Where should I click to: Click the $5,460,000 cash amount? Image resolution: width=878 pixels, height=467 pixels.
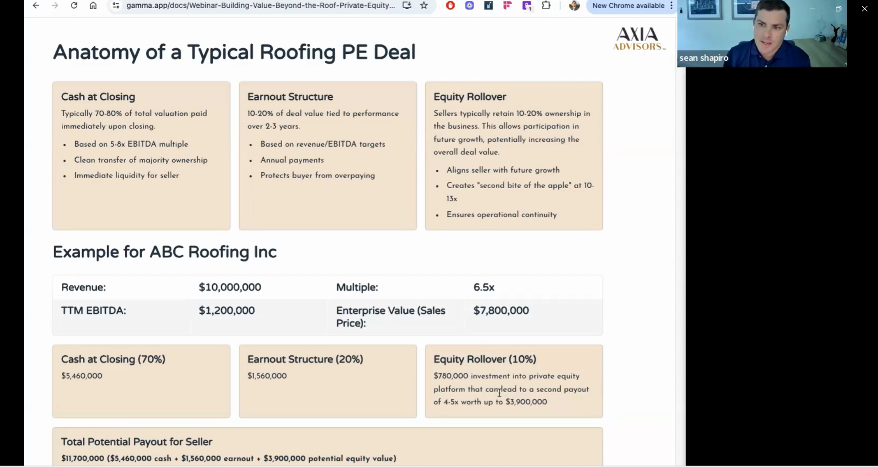pos(82,376)
